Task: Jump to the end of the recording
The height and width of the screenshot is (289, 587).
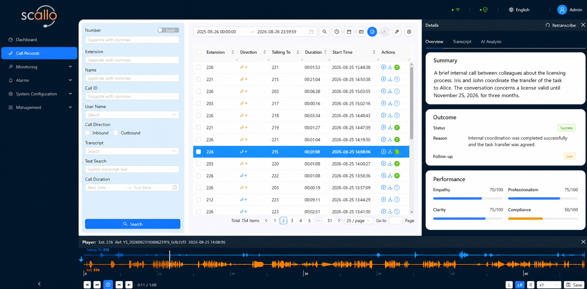Action: pyautogui.click(x=129, y=285)
